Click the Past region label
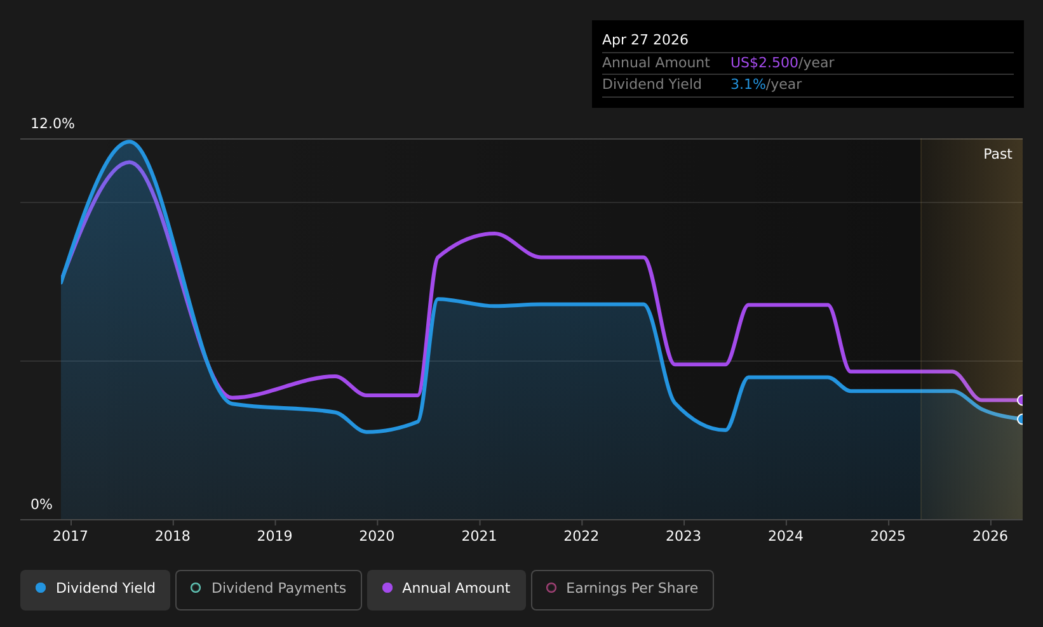 click(998, 154)
